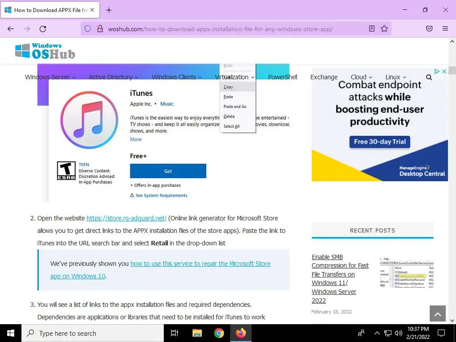Focus the woshub.com address bar URL
456x342 pixels.
pos(220,29)
